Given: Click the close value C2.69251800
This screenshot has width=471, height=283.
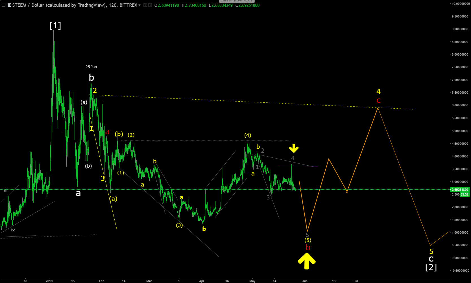Looking at the screenshot, I should 248,5.
